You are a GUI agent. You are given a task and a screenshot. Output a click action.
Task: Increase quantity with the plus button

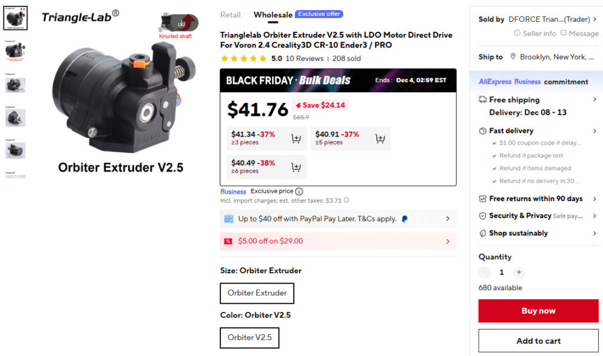[x=519, y=272]
